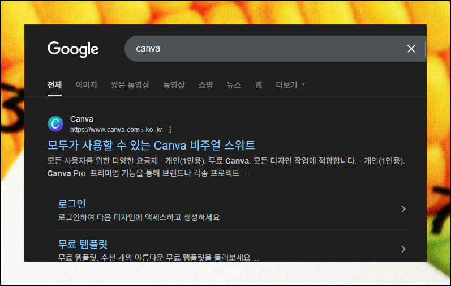Click the 로그인하여 다음 디자인에 액세스하고 description
This screenshot has width=451, height=286.
tap(140, 217)
